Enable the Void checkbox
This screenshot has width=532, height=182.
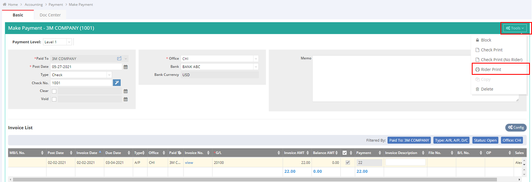click(x=54, y=99)
